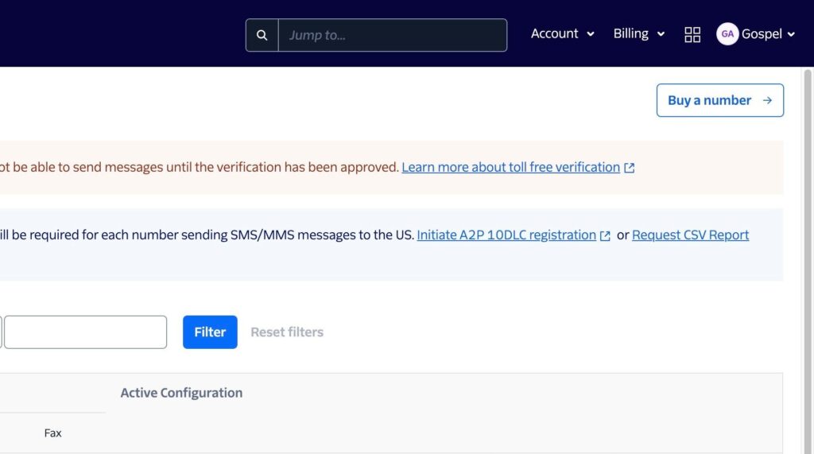Click the Active Configuration column header
Screen dimensions: 814x454
(181, 393)
